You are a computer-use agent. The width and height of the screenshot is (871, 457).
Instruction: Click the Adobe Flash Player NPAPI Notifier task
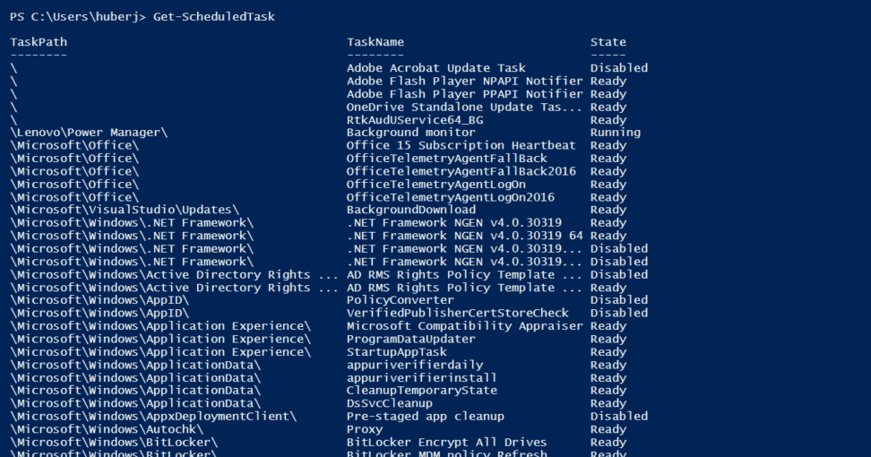464,81
